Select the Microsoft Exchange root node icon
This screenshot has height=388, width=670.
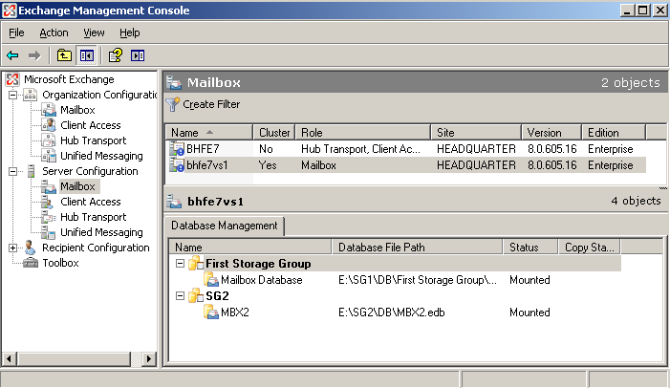pyautogui.click(x=12, y=79)
